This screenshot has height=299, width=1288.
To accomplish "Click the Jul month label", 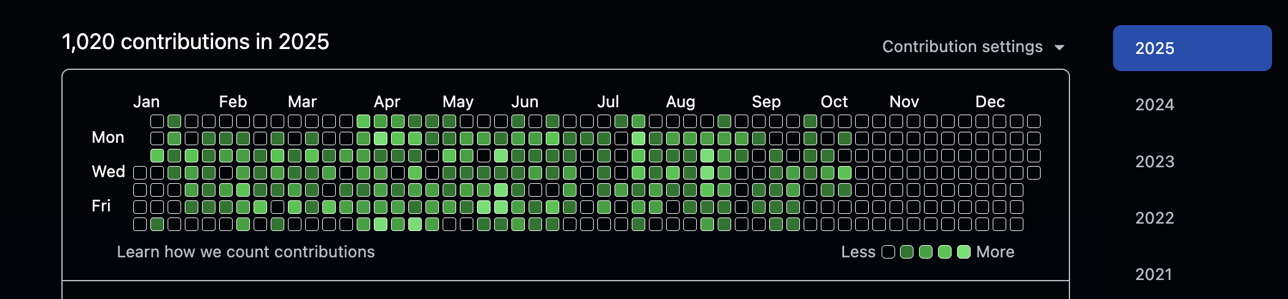I will (x=608, y=102).
